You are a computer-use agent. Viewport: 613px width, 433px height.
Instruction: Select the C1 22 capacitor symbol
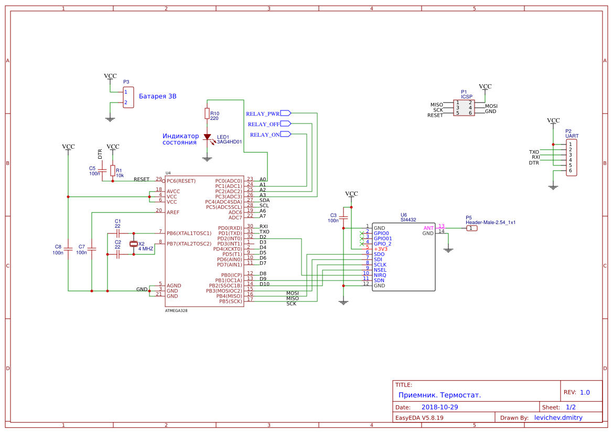point(117,234)
